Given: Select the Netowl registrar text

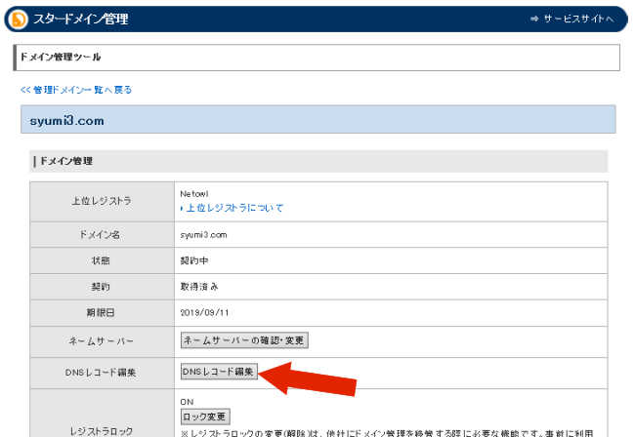Looking at the screenshot, I should [195, 194].
